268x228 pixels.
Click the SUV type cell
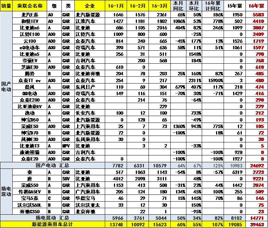[68, 179]
